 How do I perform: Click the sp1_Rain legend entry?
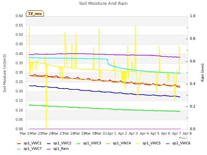(58, 149)
